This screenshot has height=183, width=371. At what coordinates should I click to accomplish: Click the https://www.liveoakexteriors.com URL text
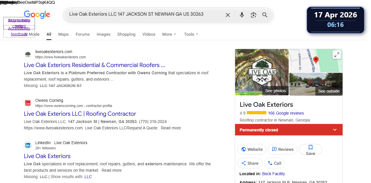[61, 57]
